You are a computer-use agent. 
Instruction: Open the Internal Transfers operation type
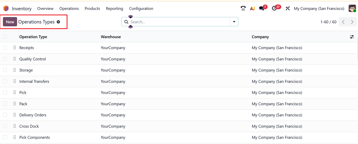coord(34,81)
